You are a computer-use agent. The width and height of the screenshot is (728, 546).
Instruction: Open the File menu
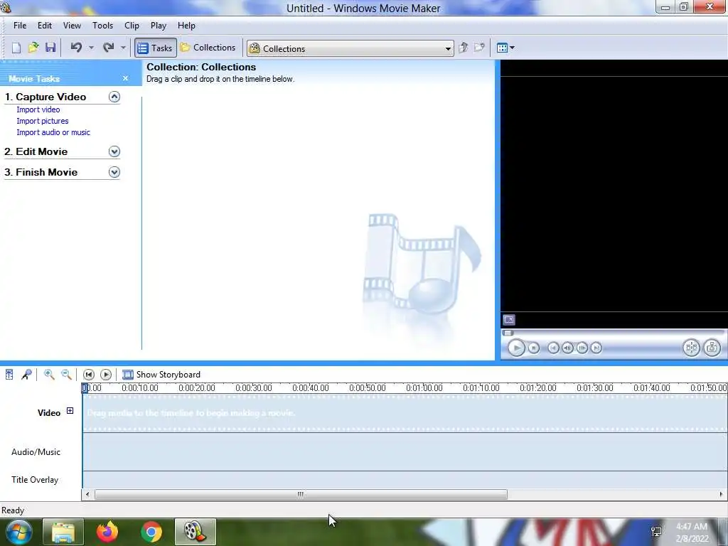coord(20,26)
